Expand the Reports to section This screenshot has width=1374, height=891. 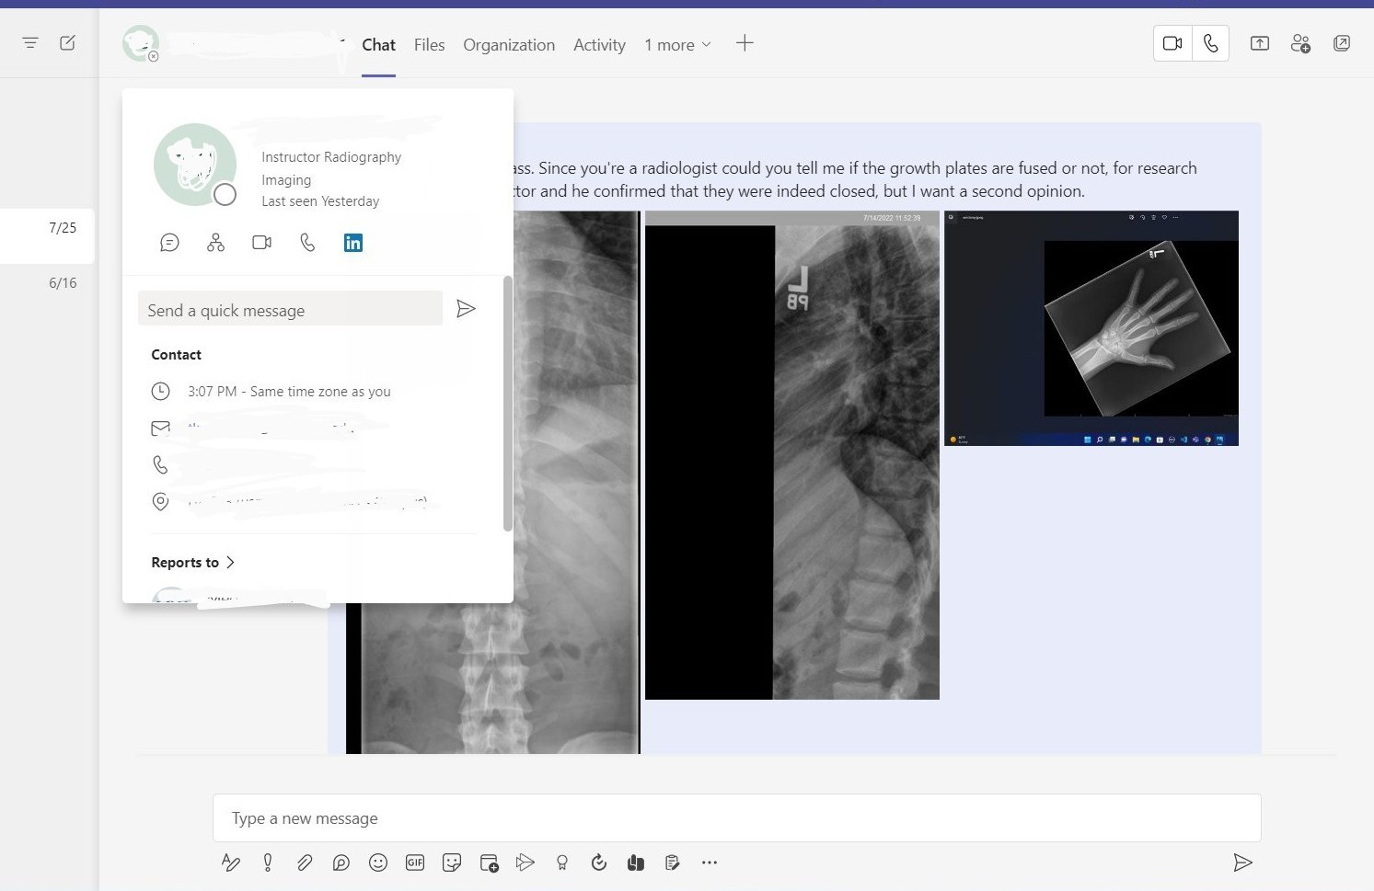[x=193, y=563]
